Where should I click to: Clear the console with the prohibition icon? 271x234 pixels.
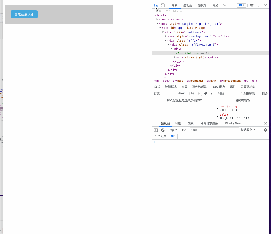(162, 130)
